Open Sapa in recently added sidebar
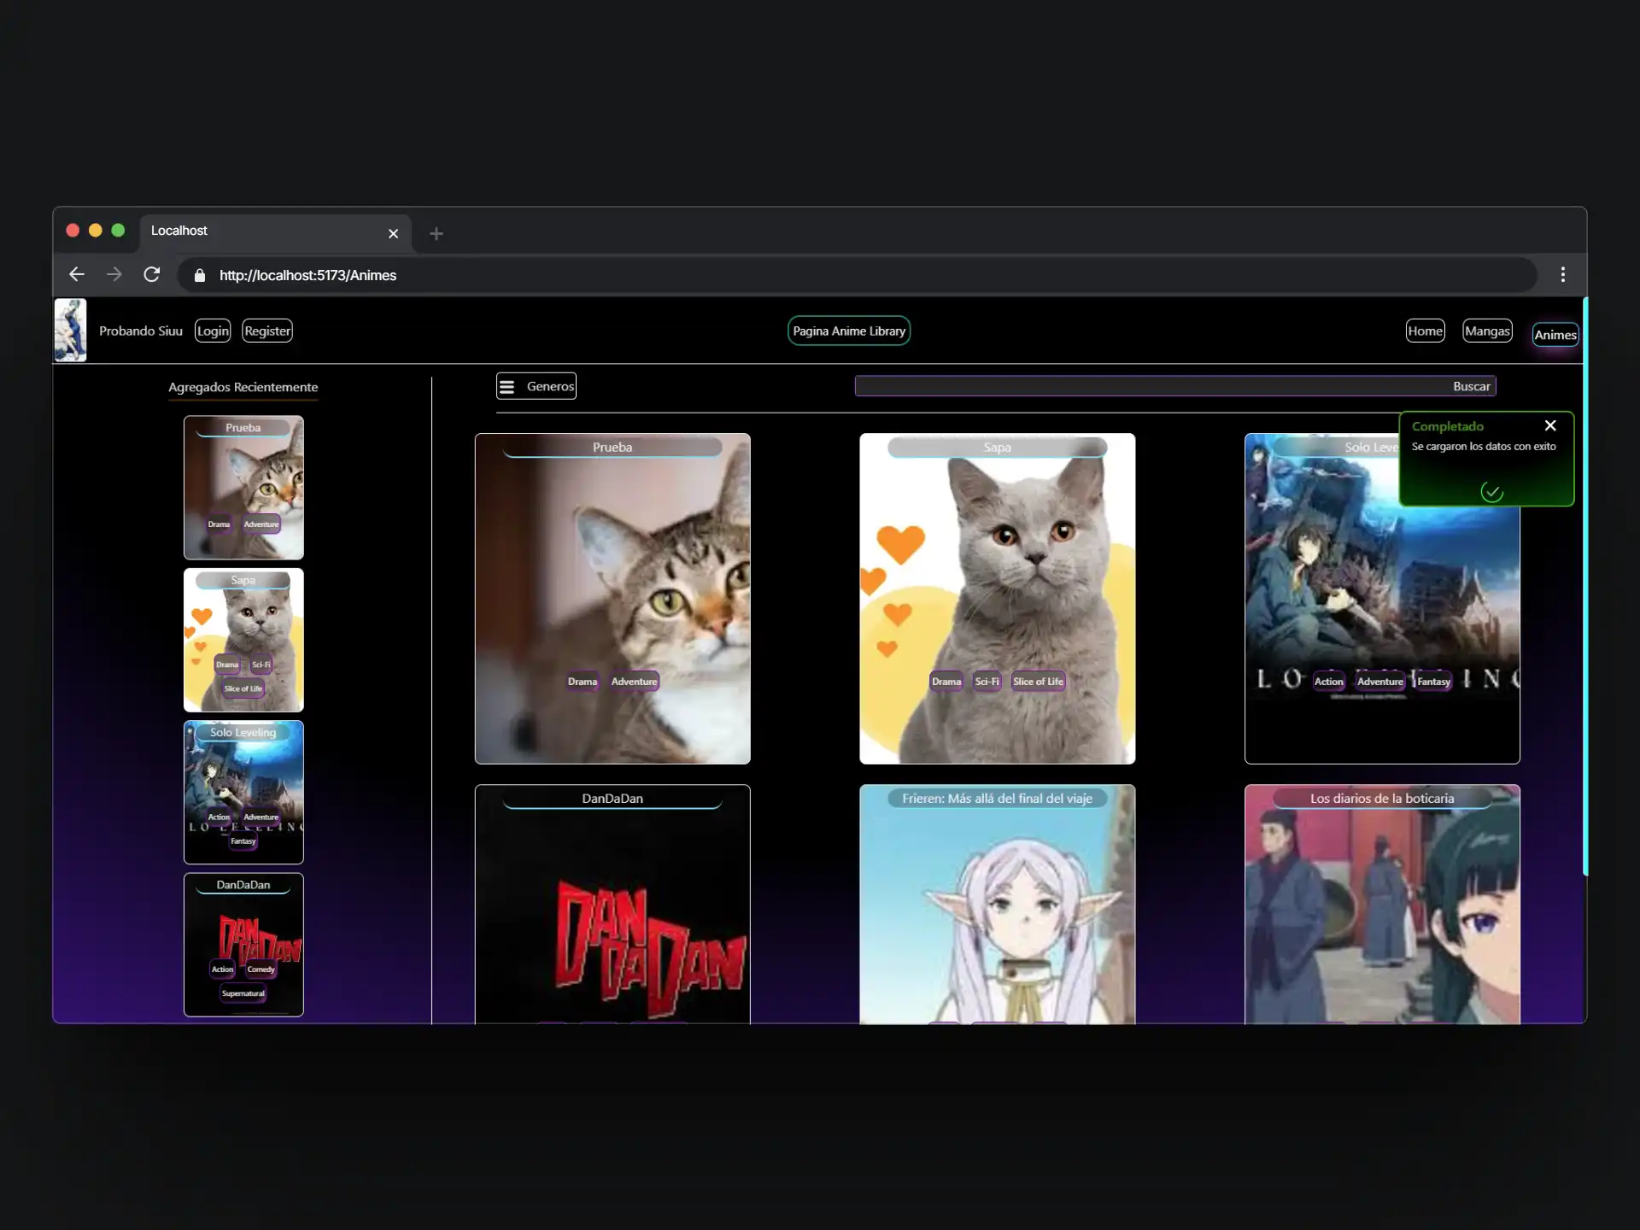This screenshot has width=1640, height=1230. coord(243,639)
